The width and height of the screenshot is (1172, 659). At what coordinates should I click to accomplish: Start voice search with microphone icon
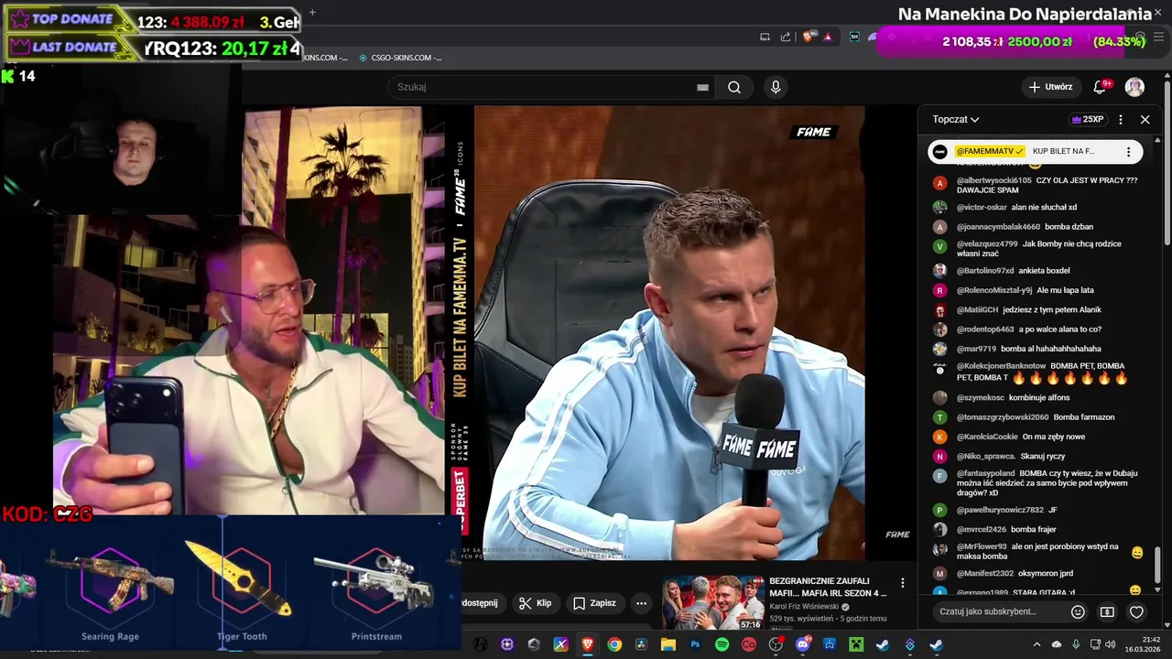[x=776, y=87]
